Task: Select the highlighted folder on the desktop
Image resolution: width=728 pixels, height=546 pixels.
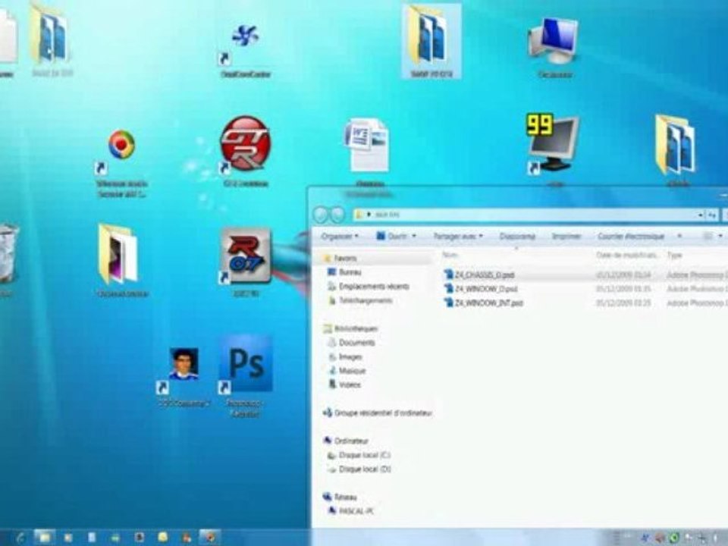Action: tap(431, 41)
